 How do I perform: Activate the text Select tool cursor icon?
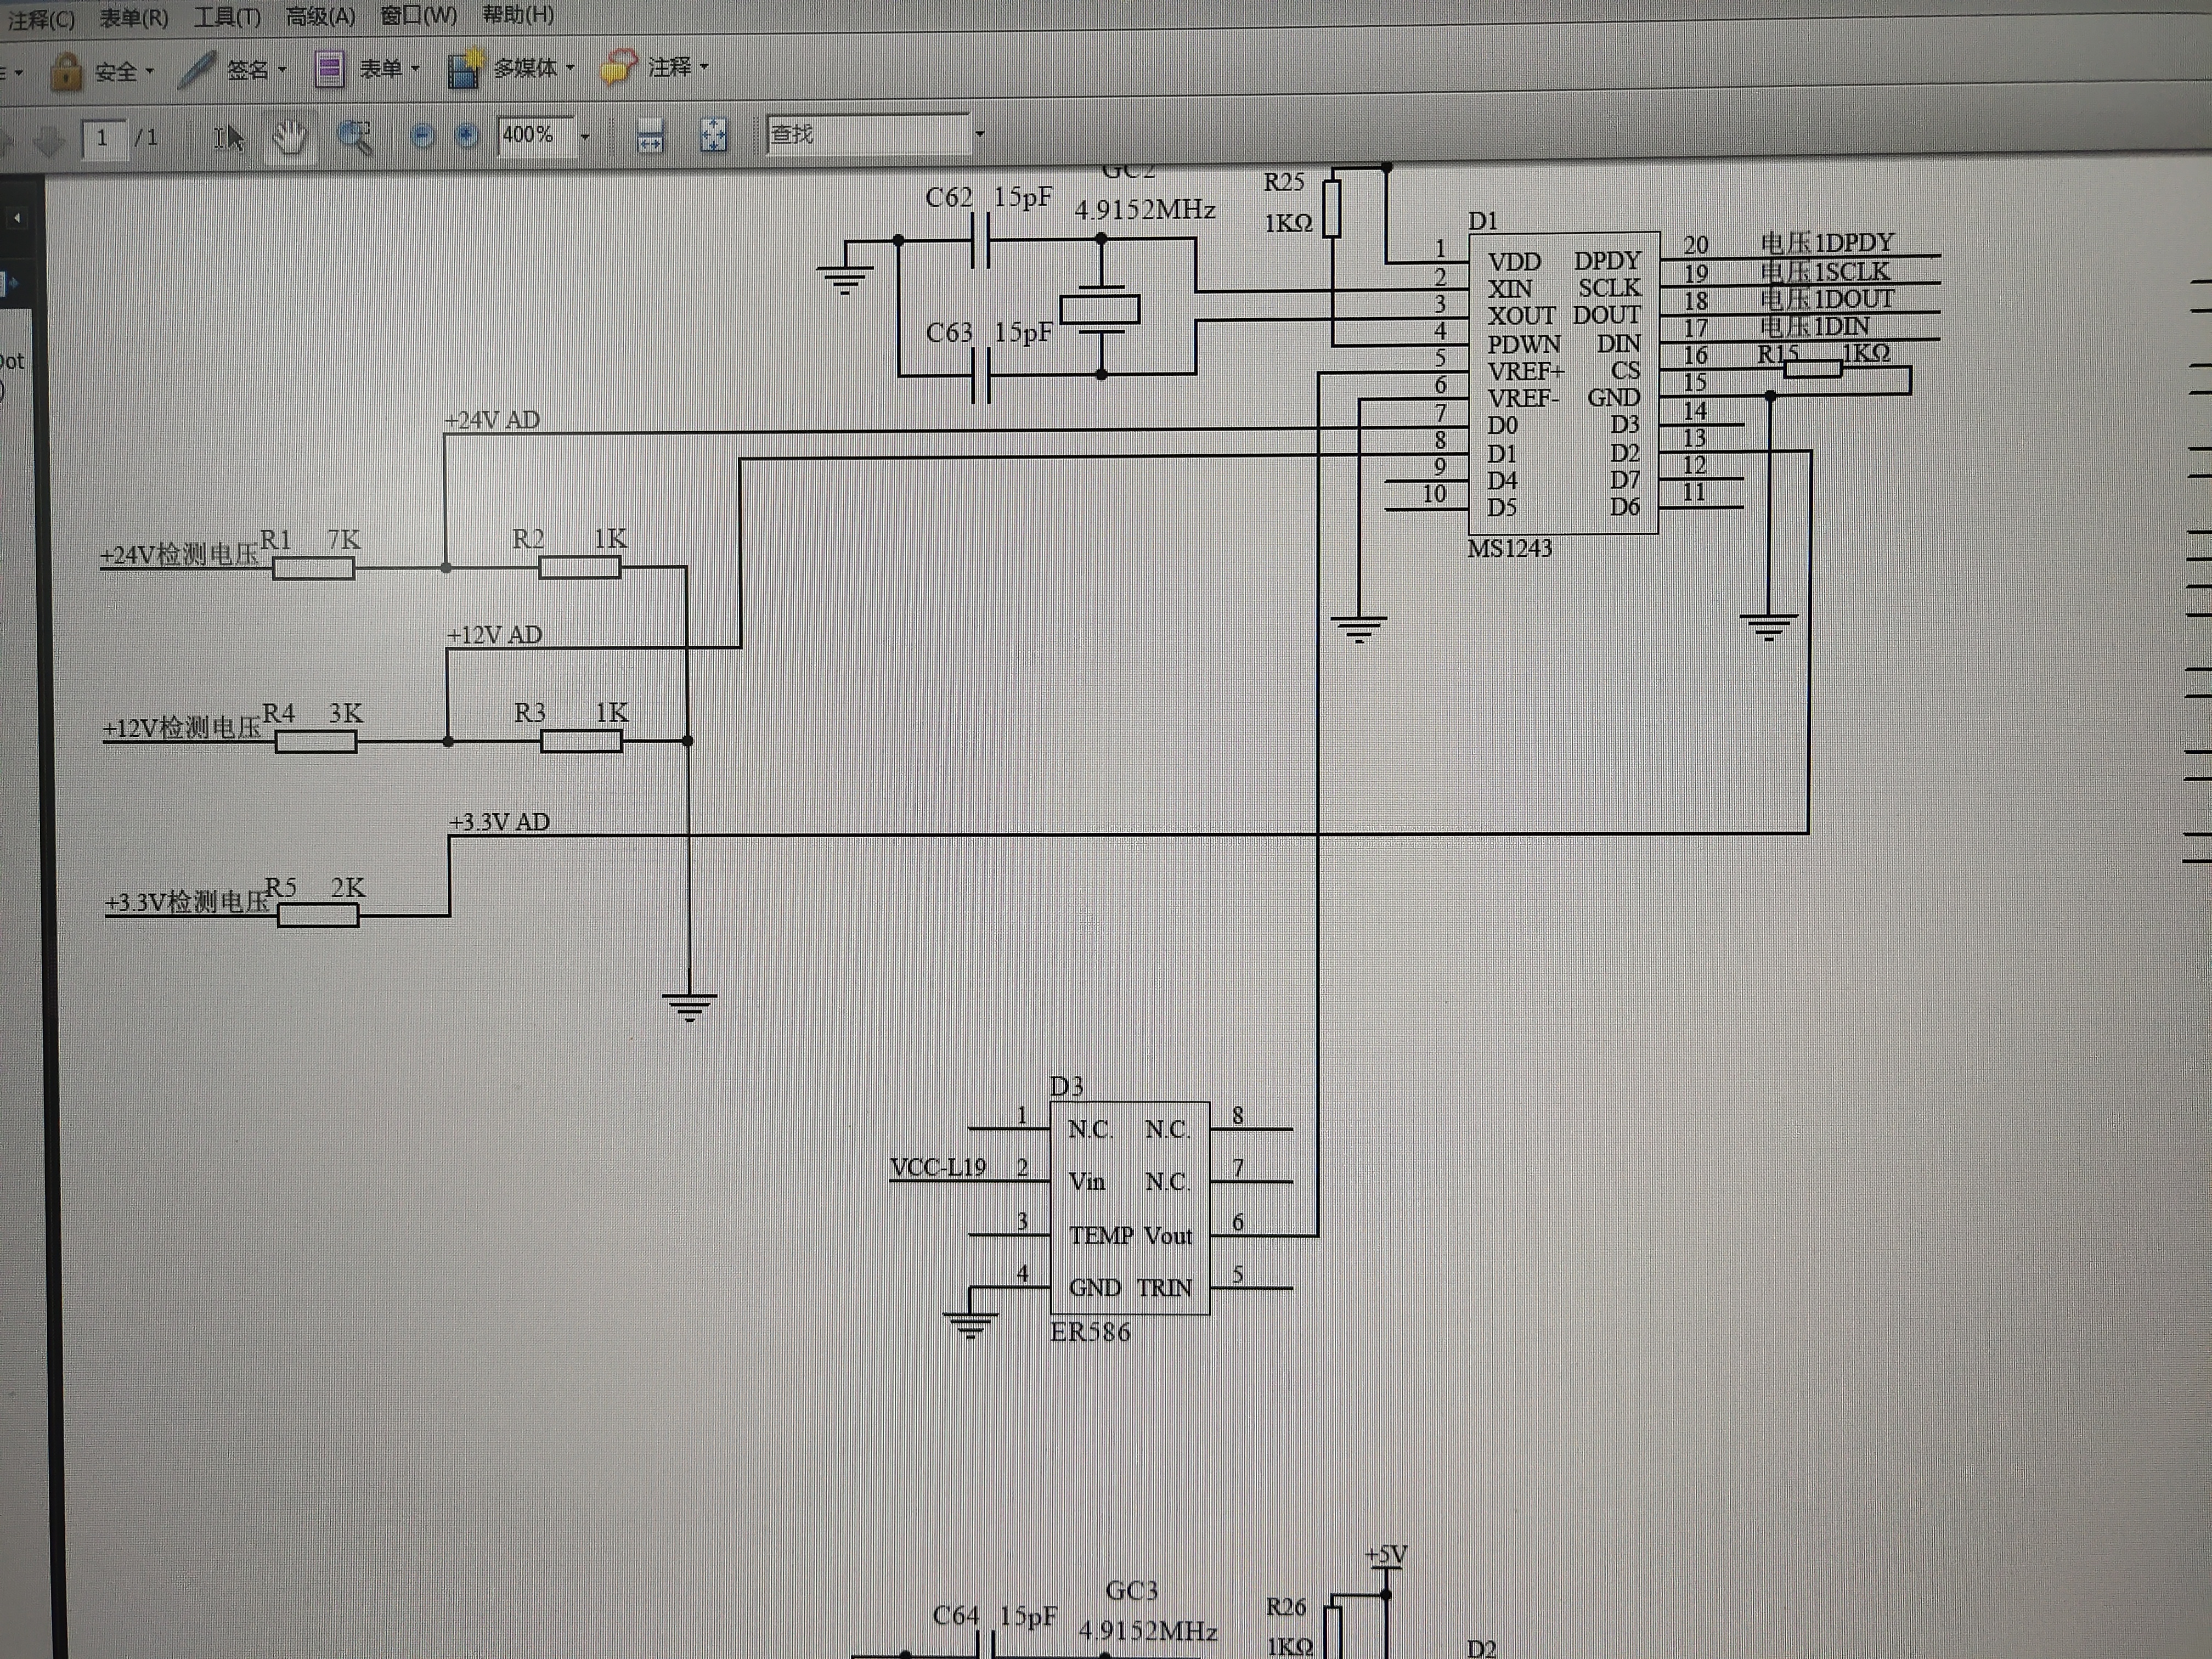pos(228,137)
